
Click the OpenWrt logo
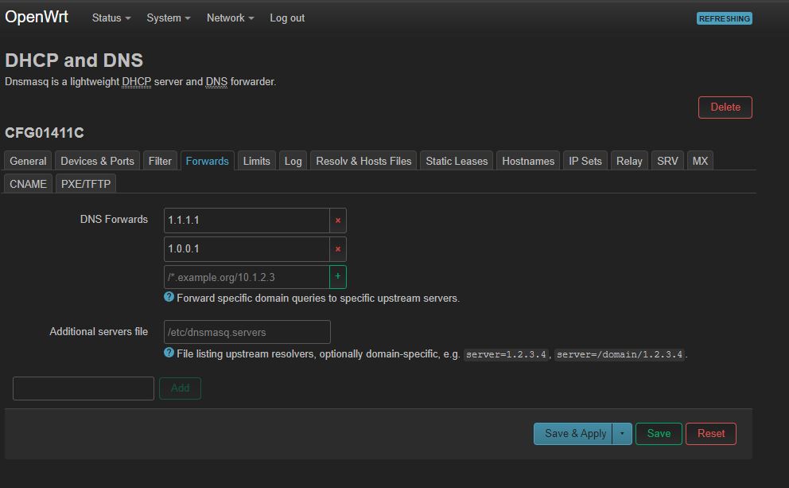pyautogui.click(x=36, y=16)
